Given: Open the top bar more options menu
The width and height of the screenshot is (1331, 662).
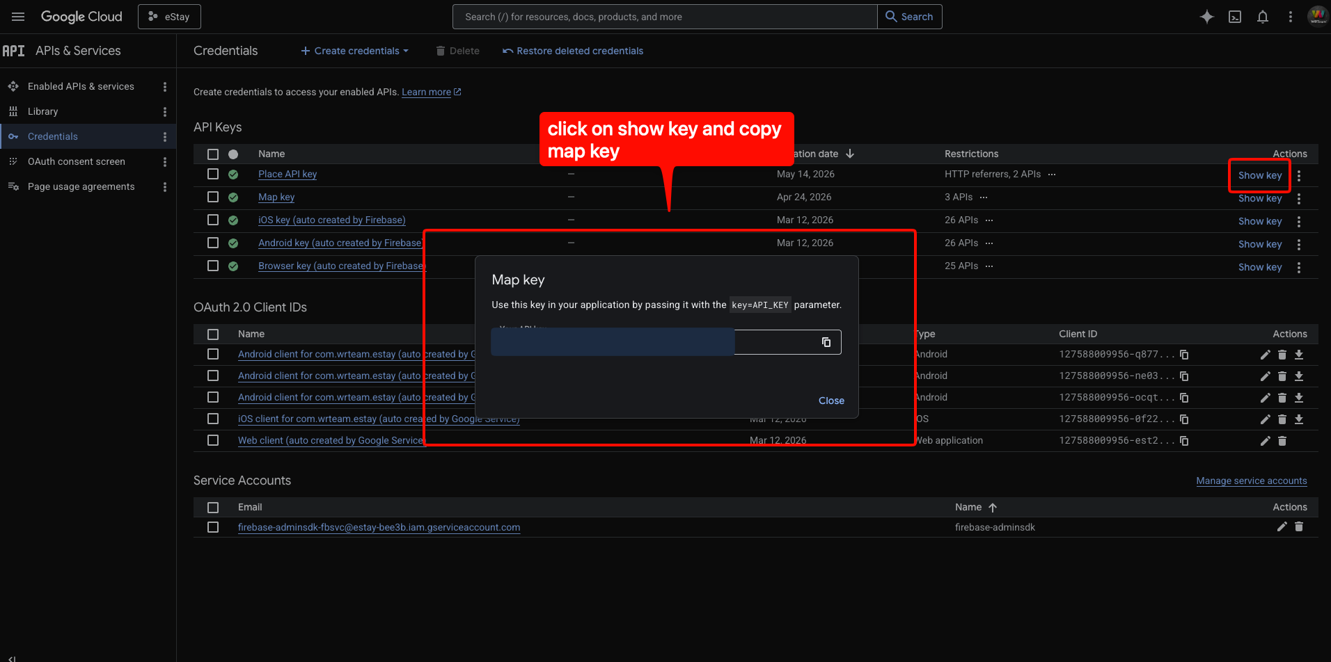Looking at the screenshot, I should coord(1291,17).
